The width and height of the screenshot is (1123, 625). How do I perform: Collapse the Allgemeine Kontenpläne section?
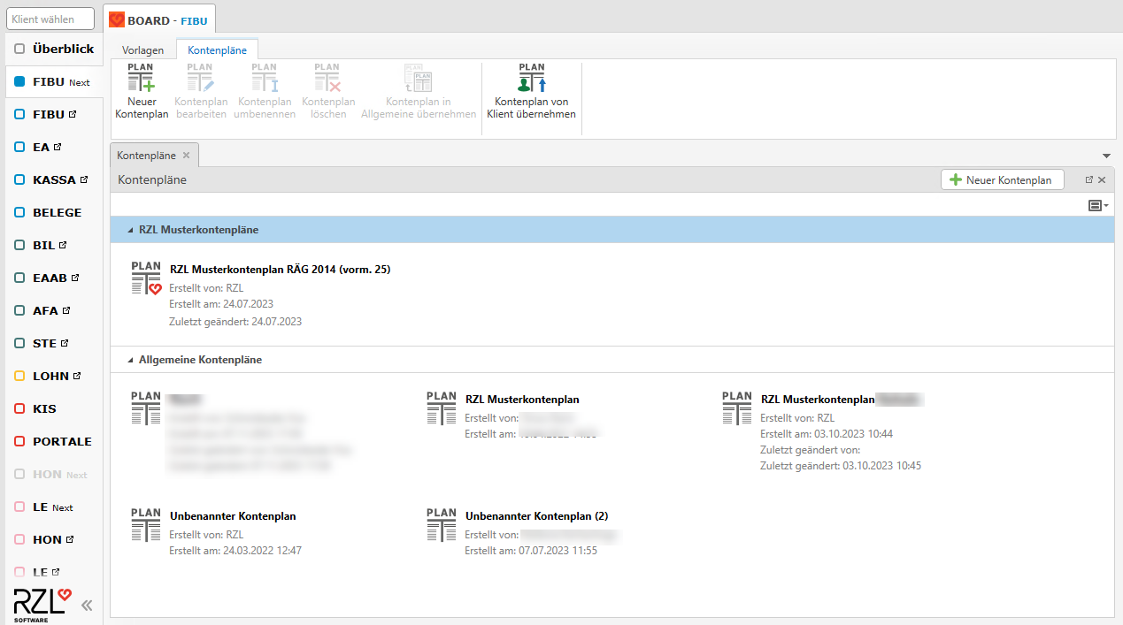(x=131, y=359)
